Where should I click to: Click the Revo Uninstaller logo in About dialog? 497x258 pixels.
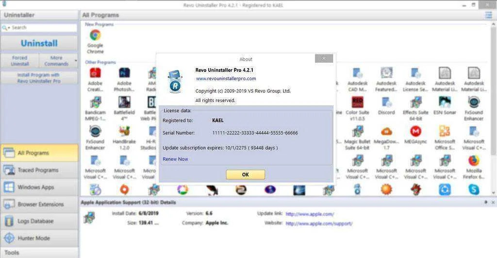click(175, 82)
